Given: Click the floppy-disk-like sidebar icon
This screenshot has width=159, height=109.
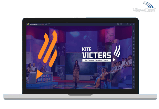Looking at the screenshot, I should click(134, 52).
